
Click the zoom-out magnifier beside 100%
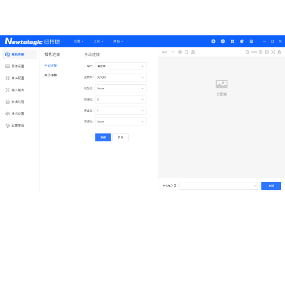[x=247, y=52]
